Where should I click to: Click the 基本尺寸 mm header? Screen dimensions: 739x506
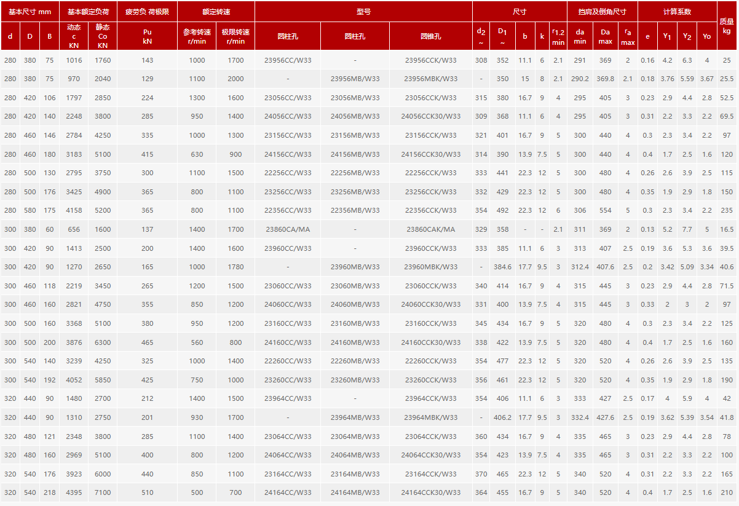(30, 12)
